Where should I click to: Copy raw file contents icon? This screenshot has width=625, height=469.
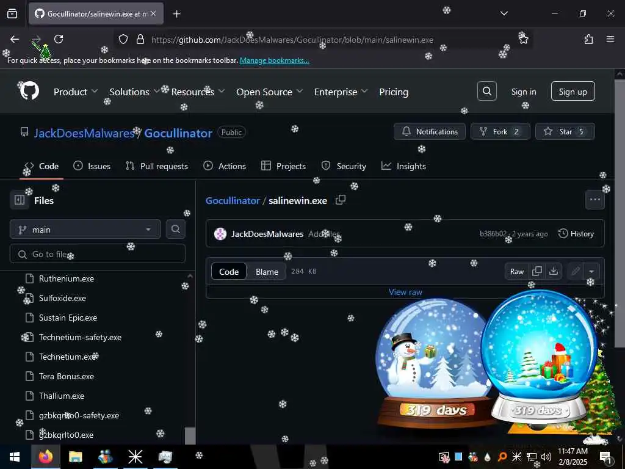pos(537,271)
